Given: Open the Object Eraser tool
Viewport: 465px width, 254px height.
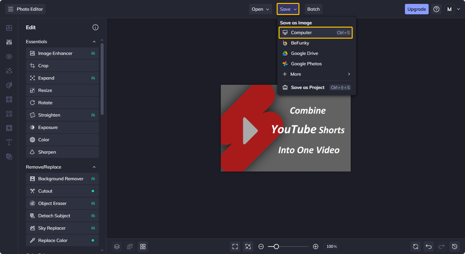Looking at the screenshot, I should [x=62, y=203].
